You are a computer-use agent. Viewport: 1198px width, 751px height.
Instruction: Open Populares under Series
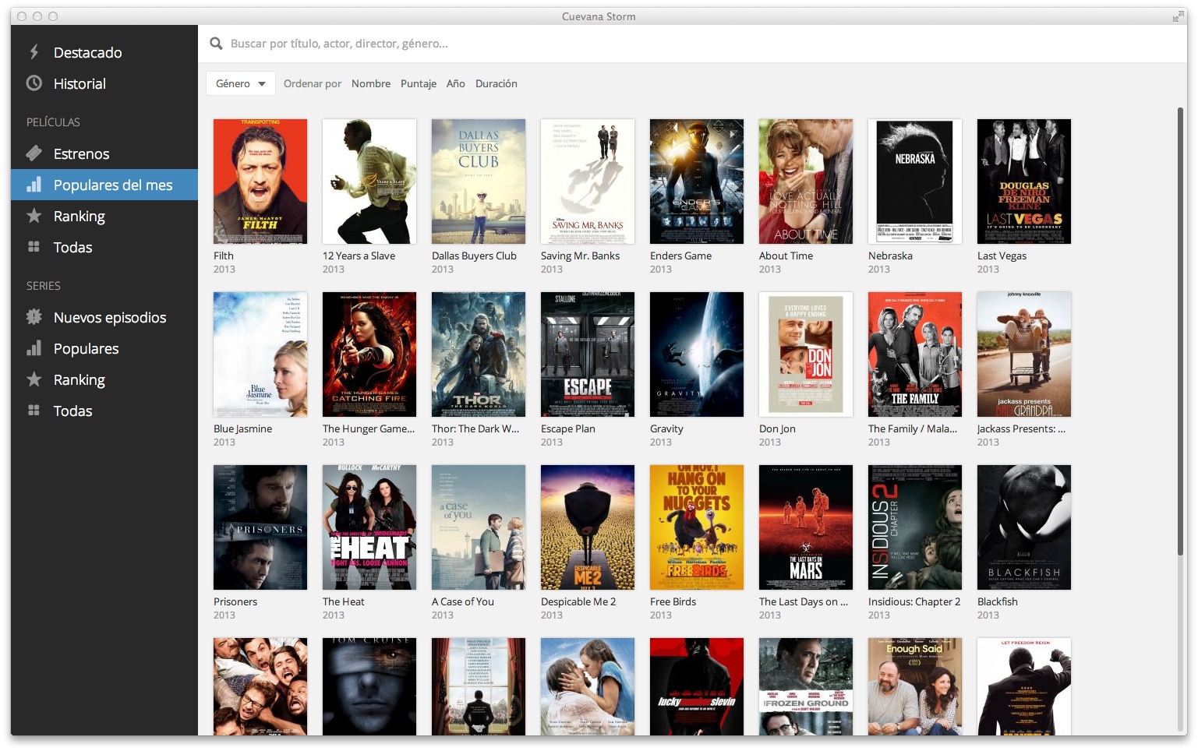click(104, 348)
